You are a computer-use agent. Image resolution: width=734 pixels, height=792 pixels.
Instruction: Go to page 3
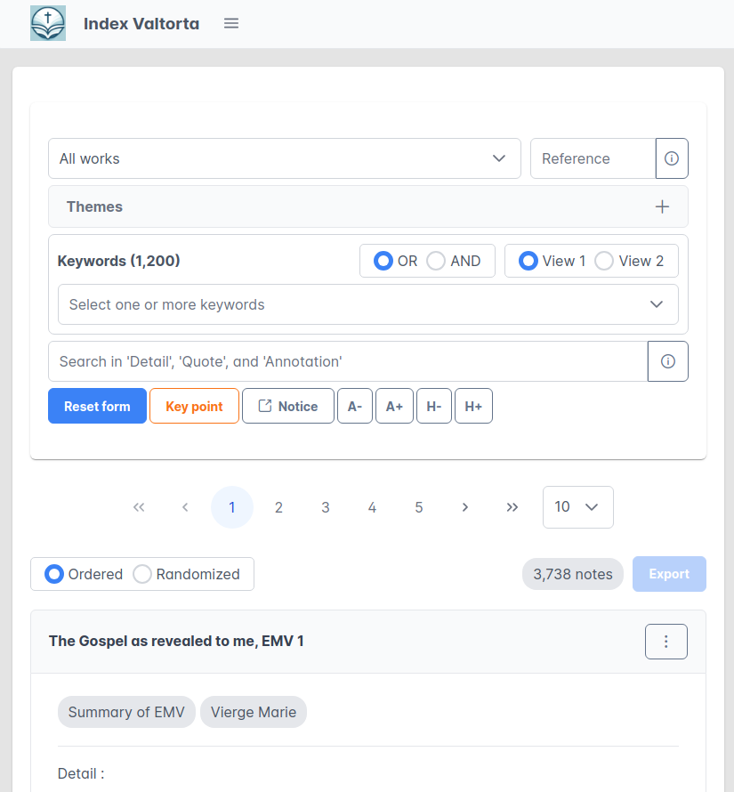326,507
